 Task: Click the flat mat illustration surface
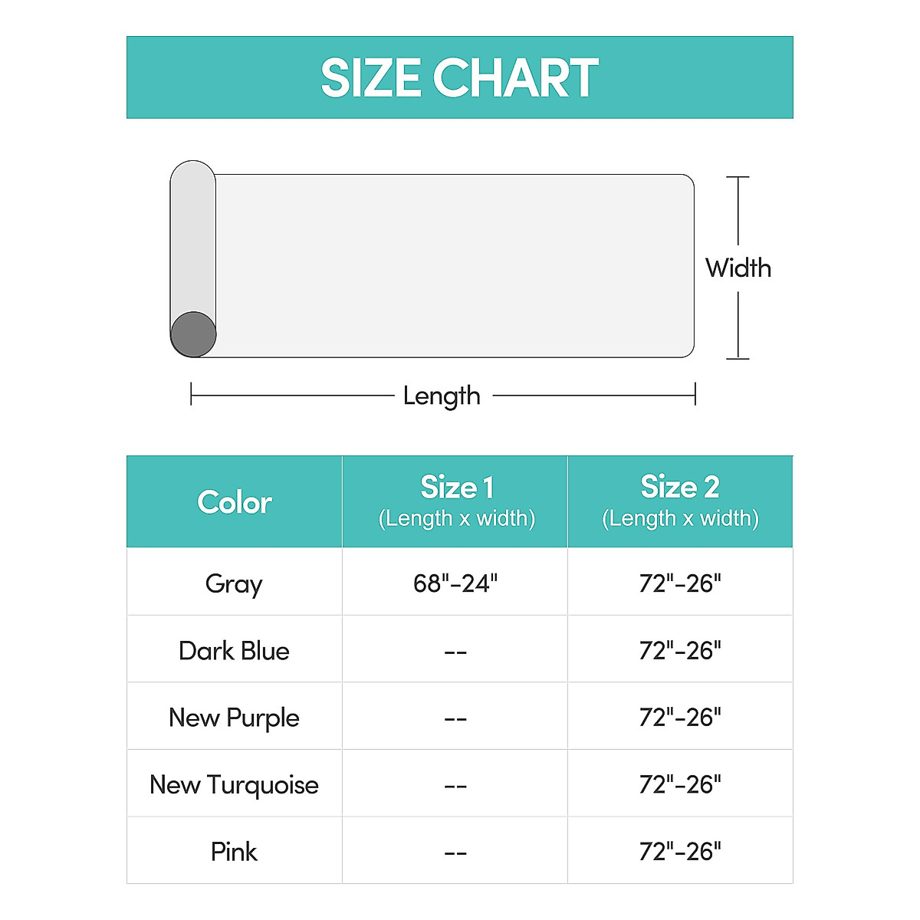coord(454,265)
